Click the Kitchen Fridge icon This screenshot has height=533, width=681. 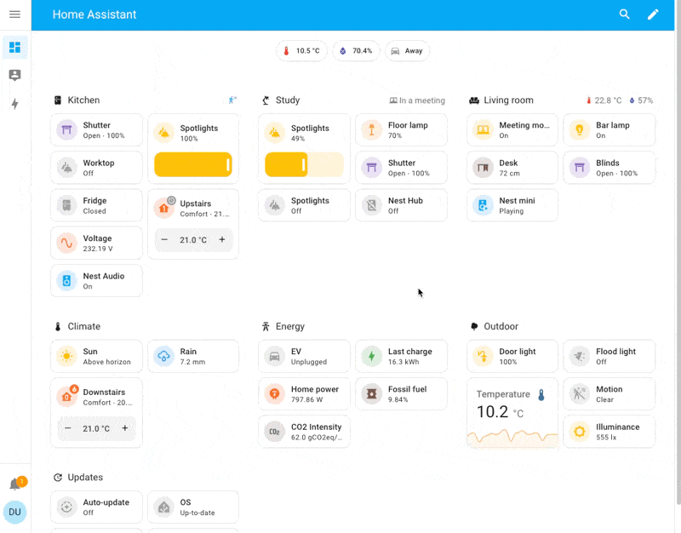66,205
